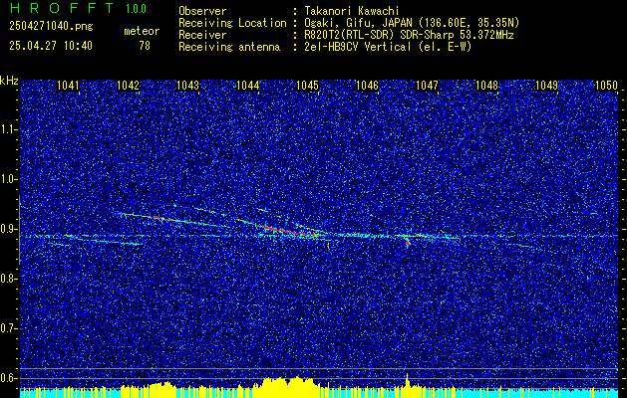
Task: Click time axis marker 1043
Action: pos(188,85)
